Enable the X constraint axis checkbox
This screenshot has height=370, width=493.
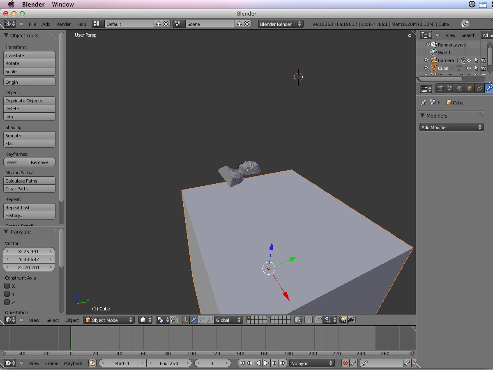(x=7, y=286)
